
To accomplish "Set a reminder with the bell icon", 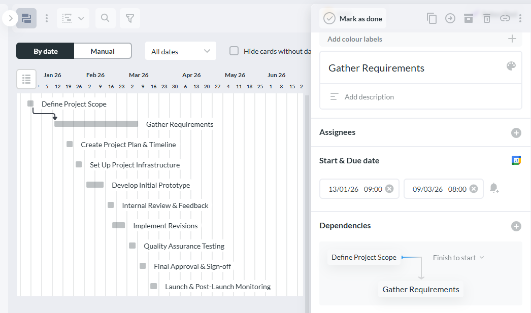I will [494, 188].
